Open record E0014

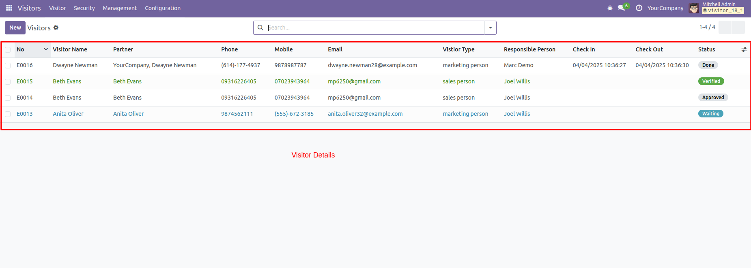click(25, 98)
